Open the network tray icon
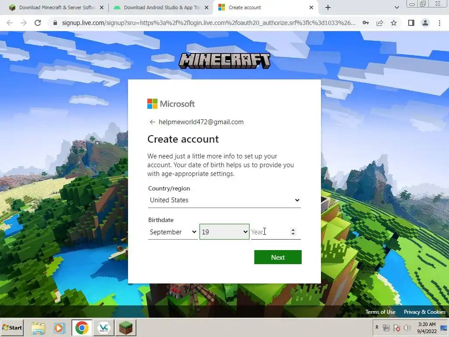 click(x=386, y=328)
